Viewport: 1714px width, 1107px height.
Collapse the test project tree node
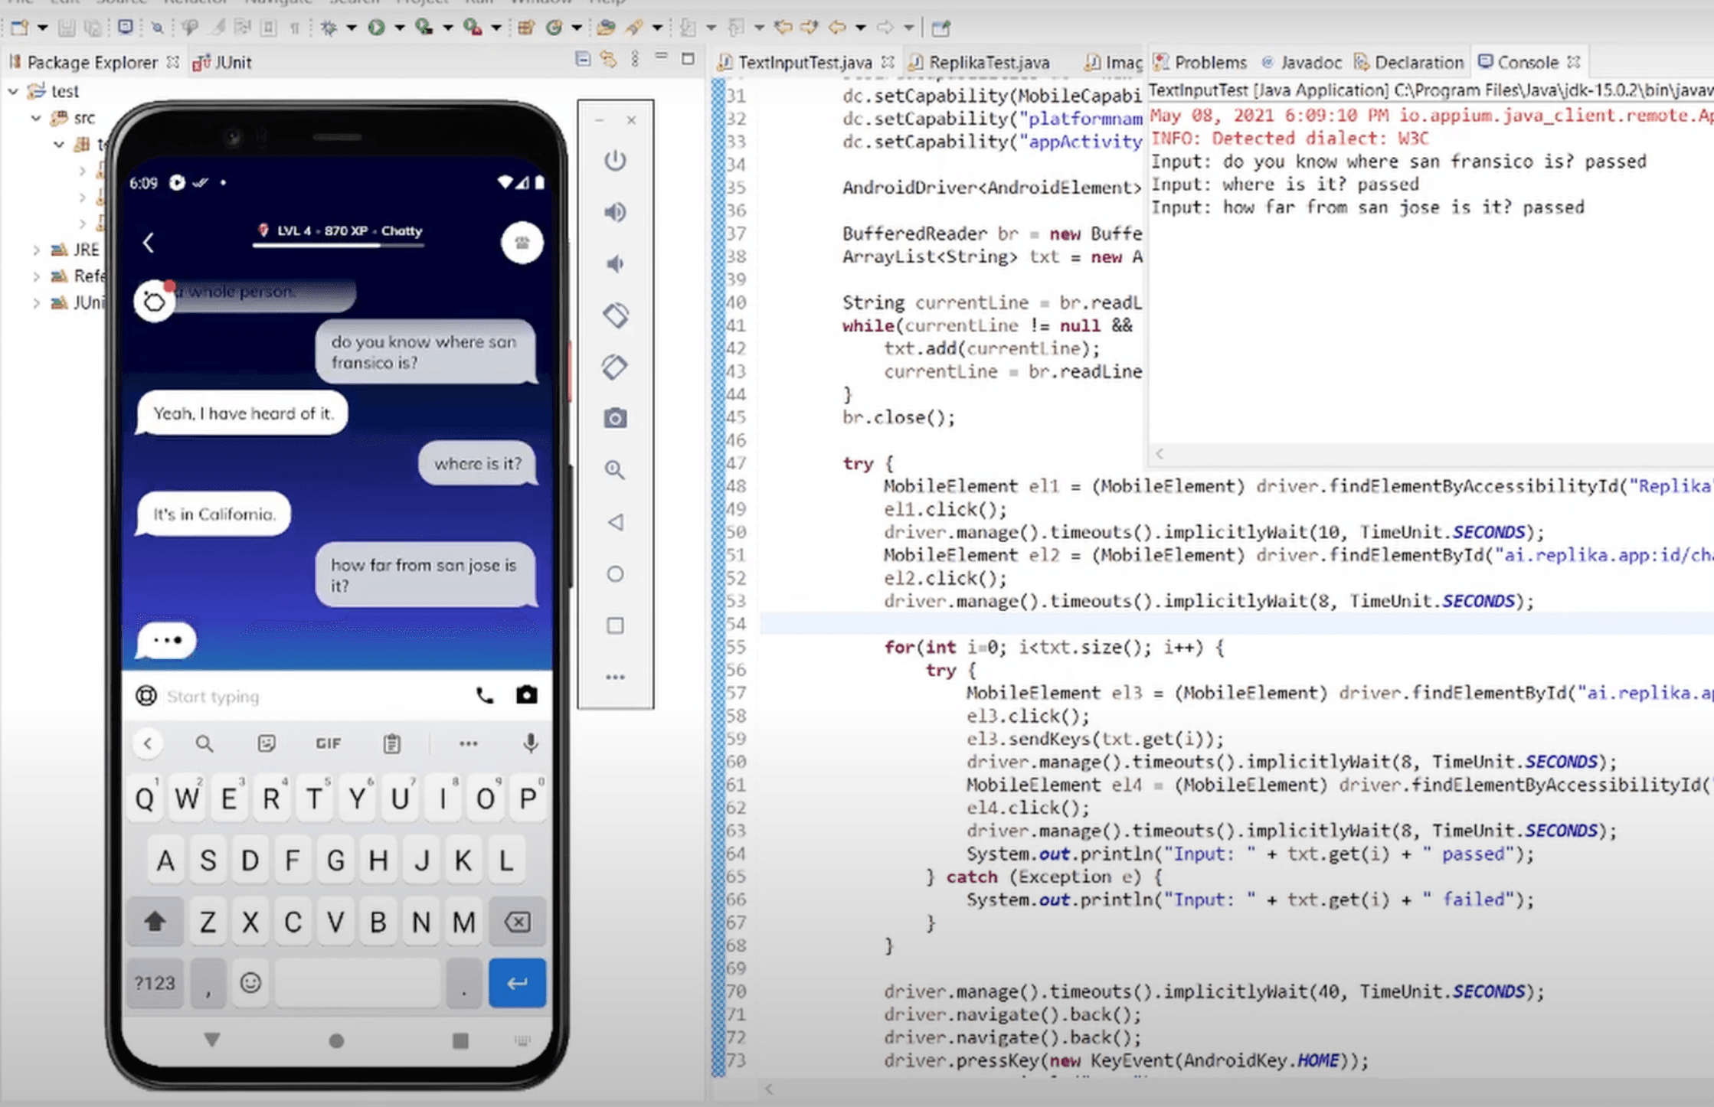click(13, 90)
